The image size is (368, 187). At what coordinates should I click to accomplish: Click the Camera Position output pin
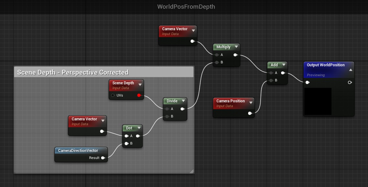[x=250, y=113]
